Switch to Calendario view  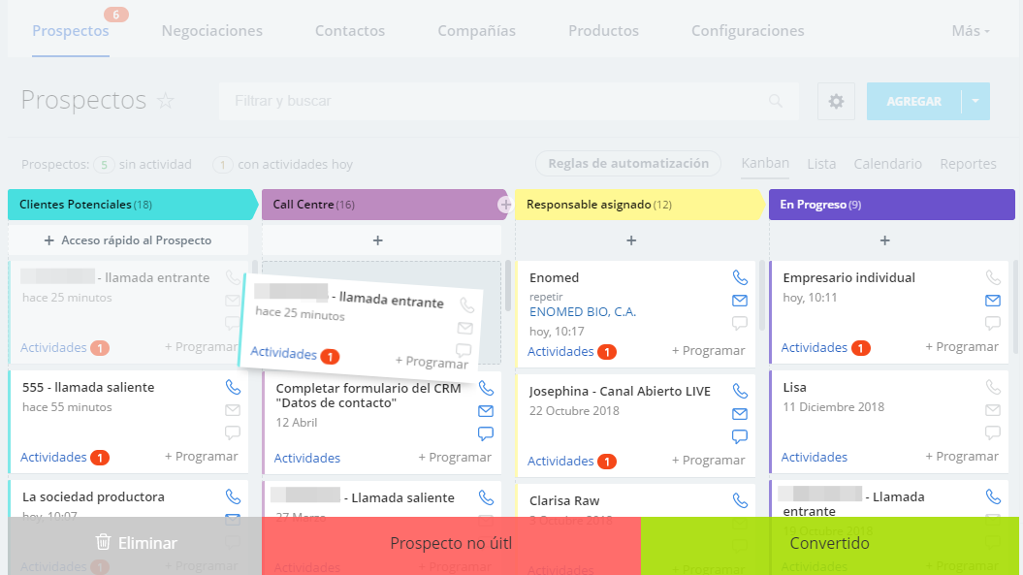[x=888, y=164]
